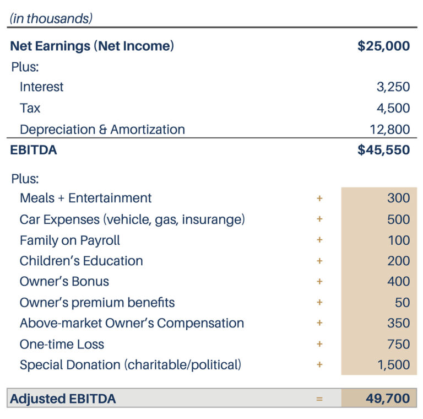Select the Interest amount 3,250
This screenshot has height=419, width=423.
tap(393, 87)
